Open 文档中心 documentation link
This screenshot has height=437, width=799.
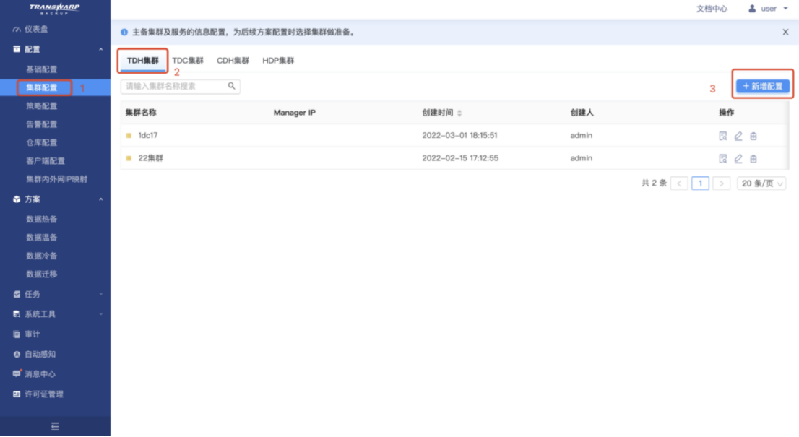pyautogui.click(x=712, y=9)
